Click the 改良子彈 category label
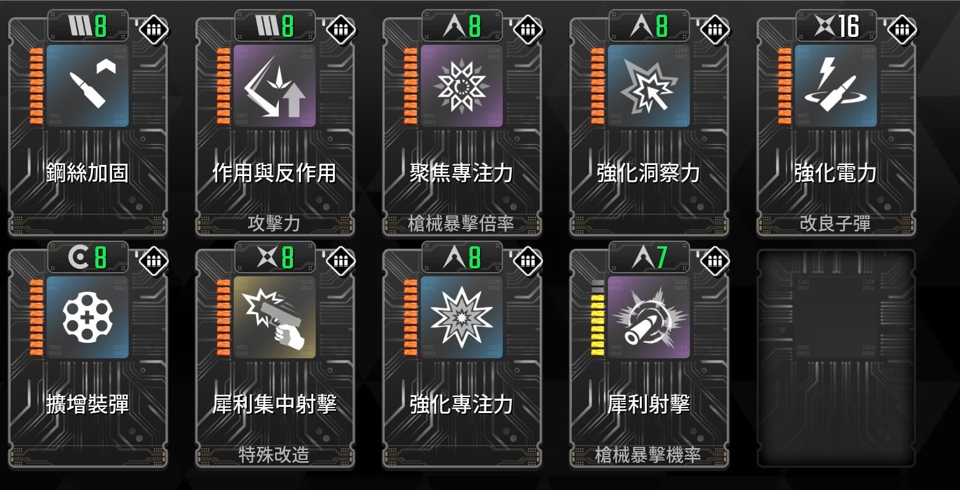The image size is (960, 490). pyautogui.click(x=835, y=223)
